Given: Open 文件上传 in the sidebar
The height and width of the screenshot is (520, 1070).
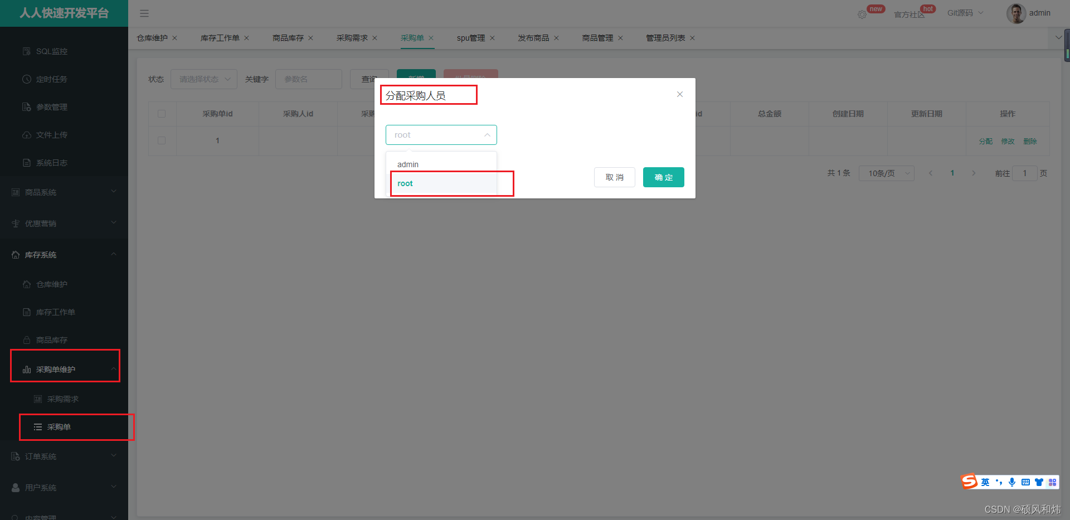Looking at the screenshot, I should tap(51, 134).
